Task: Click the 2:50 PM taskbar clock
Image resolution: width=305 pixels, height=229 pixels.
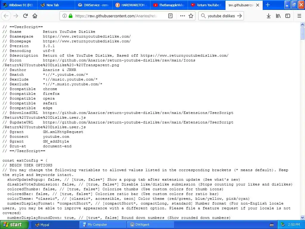Action: (294, 225)
